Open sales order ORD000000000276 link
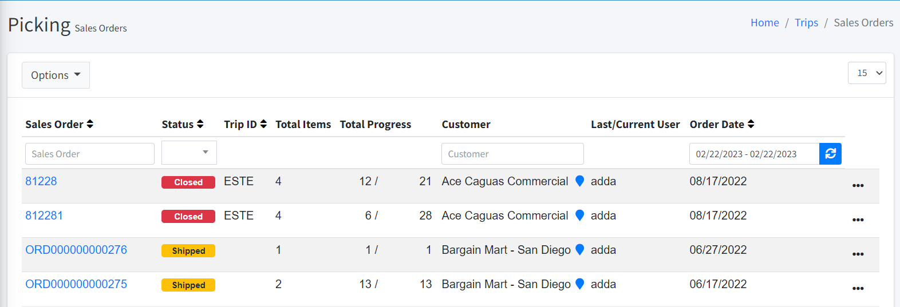This screenshot has height=307, width=900. (76, 250)
